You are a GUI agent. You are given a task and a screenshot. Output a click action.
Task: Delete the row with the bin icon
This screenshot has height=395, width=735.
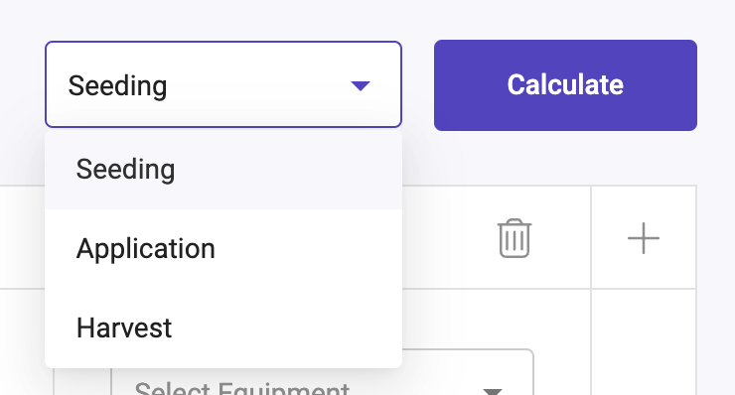click(x=514, y=238)
